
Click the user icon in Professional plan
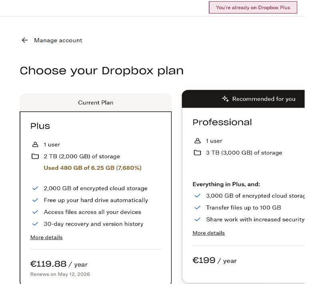[197, 141]
